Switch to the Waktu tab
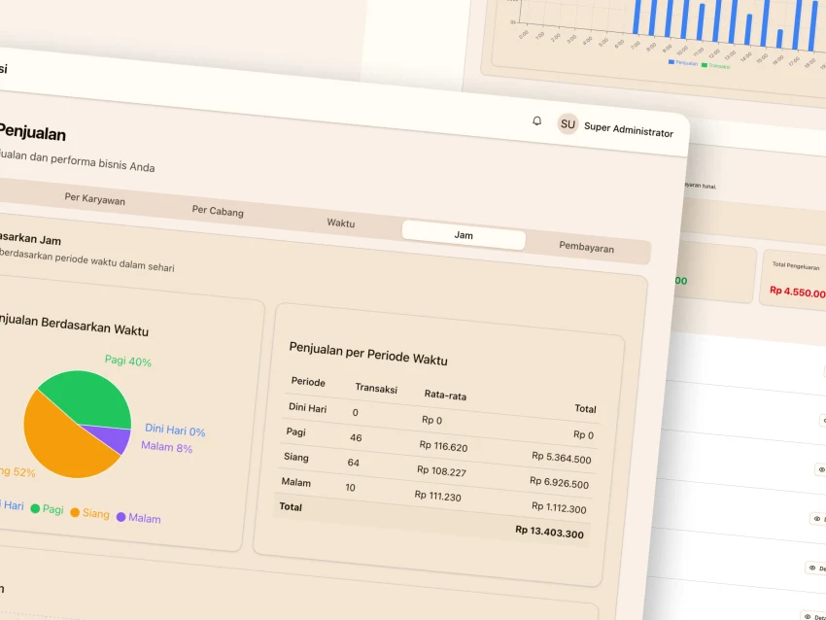 (x=341, y=223)
